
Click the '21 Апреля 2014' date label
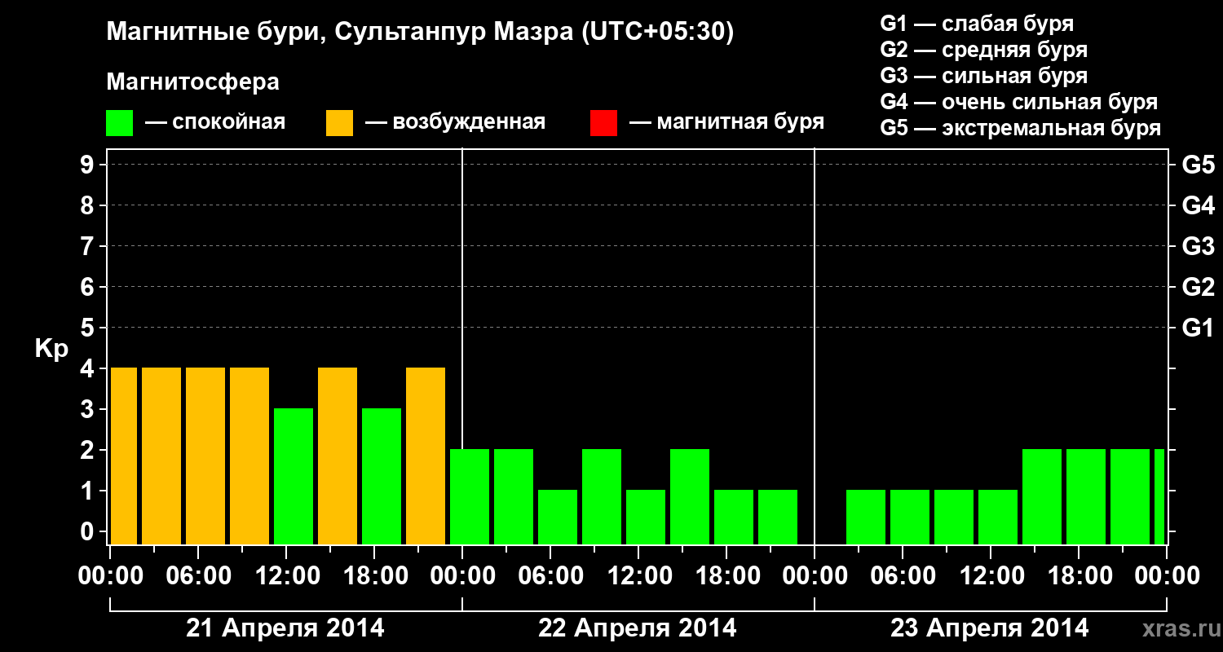tap(285, 628)
